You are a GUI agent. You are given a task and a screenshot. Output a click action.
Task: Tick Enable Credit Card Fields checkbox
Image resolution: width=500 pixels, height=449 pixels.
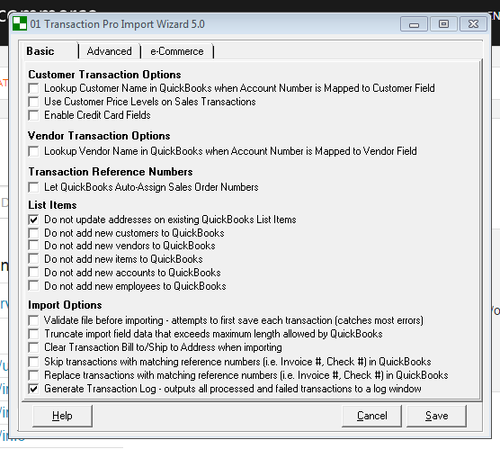(33, 115)
